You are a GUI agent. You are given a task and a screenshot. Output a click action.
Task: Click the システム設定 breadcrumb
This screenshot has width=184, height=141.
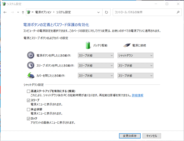tap(63, 12)
